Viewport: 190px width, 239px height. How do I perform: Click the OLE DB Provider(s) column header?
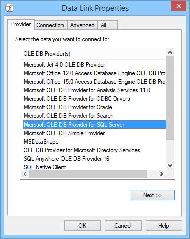point(93,54)
